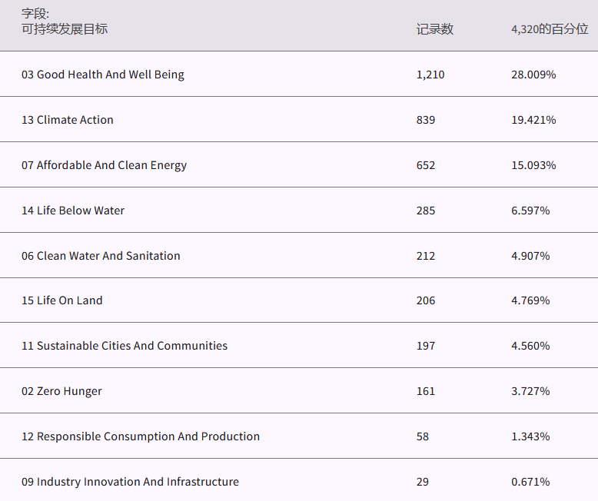The width and height of the screenshot is (598, 501).
Task: Click the 可持续发展目标 column header
Action: (x=65, y=29)
